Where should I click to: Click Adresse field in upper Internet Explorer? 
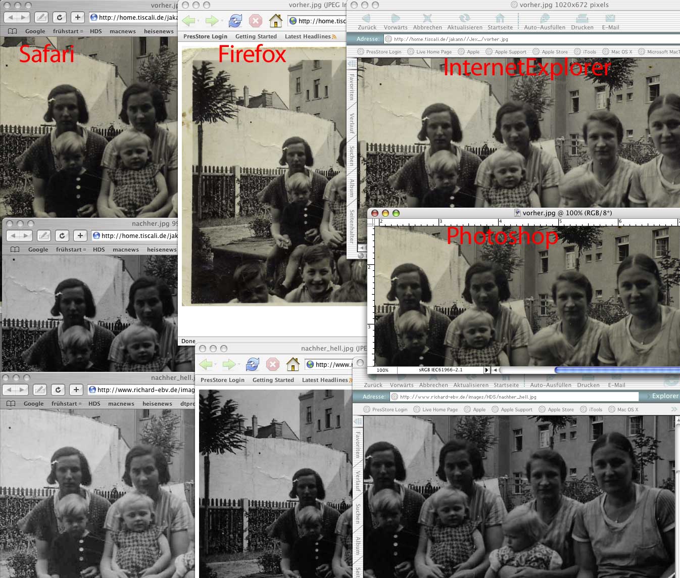[532, 39]
